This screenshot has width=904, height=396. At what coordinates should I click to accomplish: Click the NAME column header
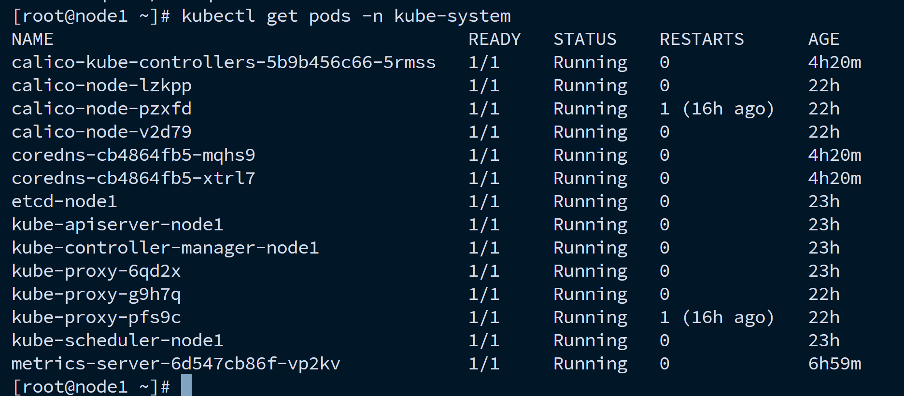coord(32,40)
